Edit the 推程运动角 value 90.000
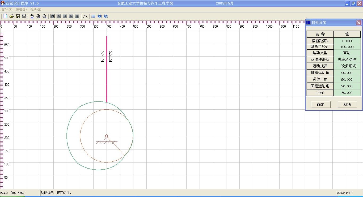The image size is (363, 197). (x=347, y=73)
